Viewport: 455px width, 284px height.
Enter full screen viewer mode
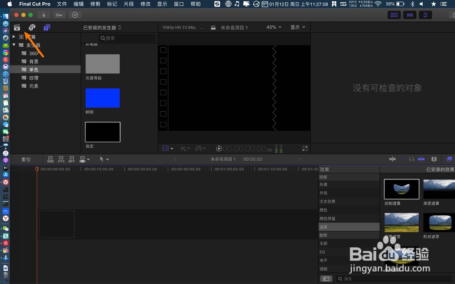(305, 149)
